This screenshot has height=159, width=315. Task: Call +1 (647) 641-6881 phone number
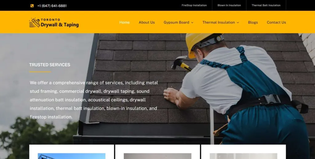point(52,6)
